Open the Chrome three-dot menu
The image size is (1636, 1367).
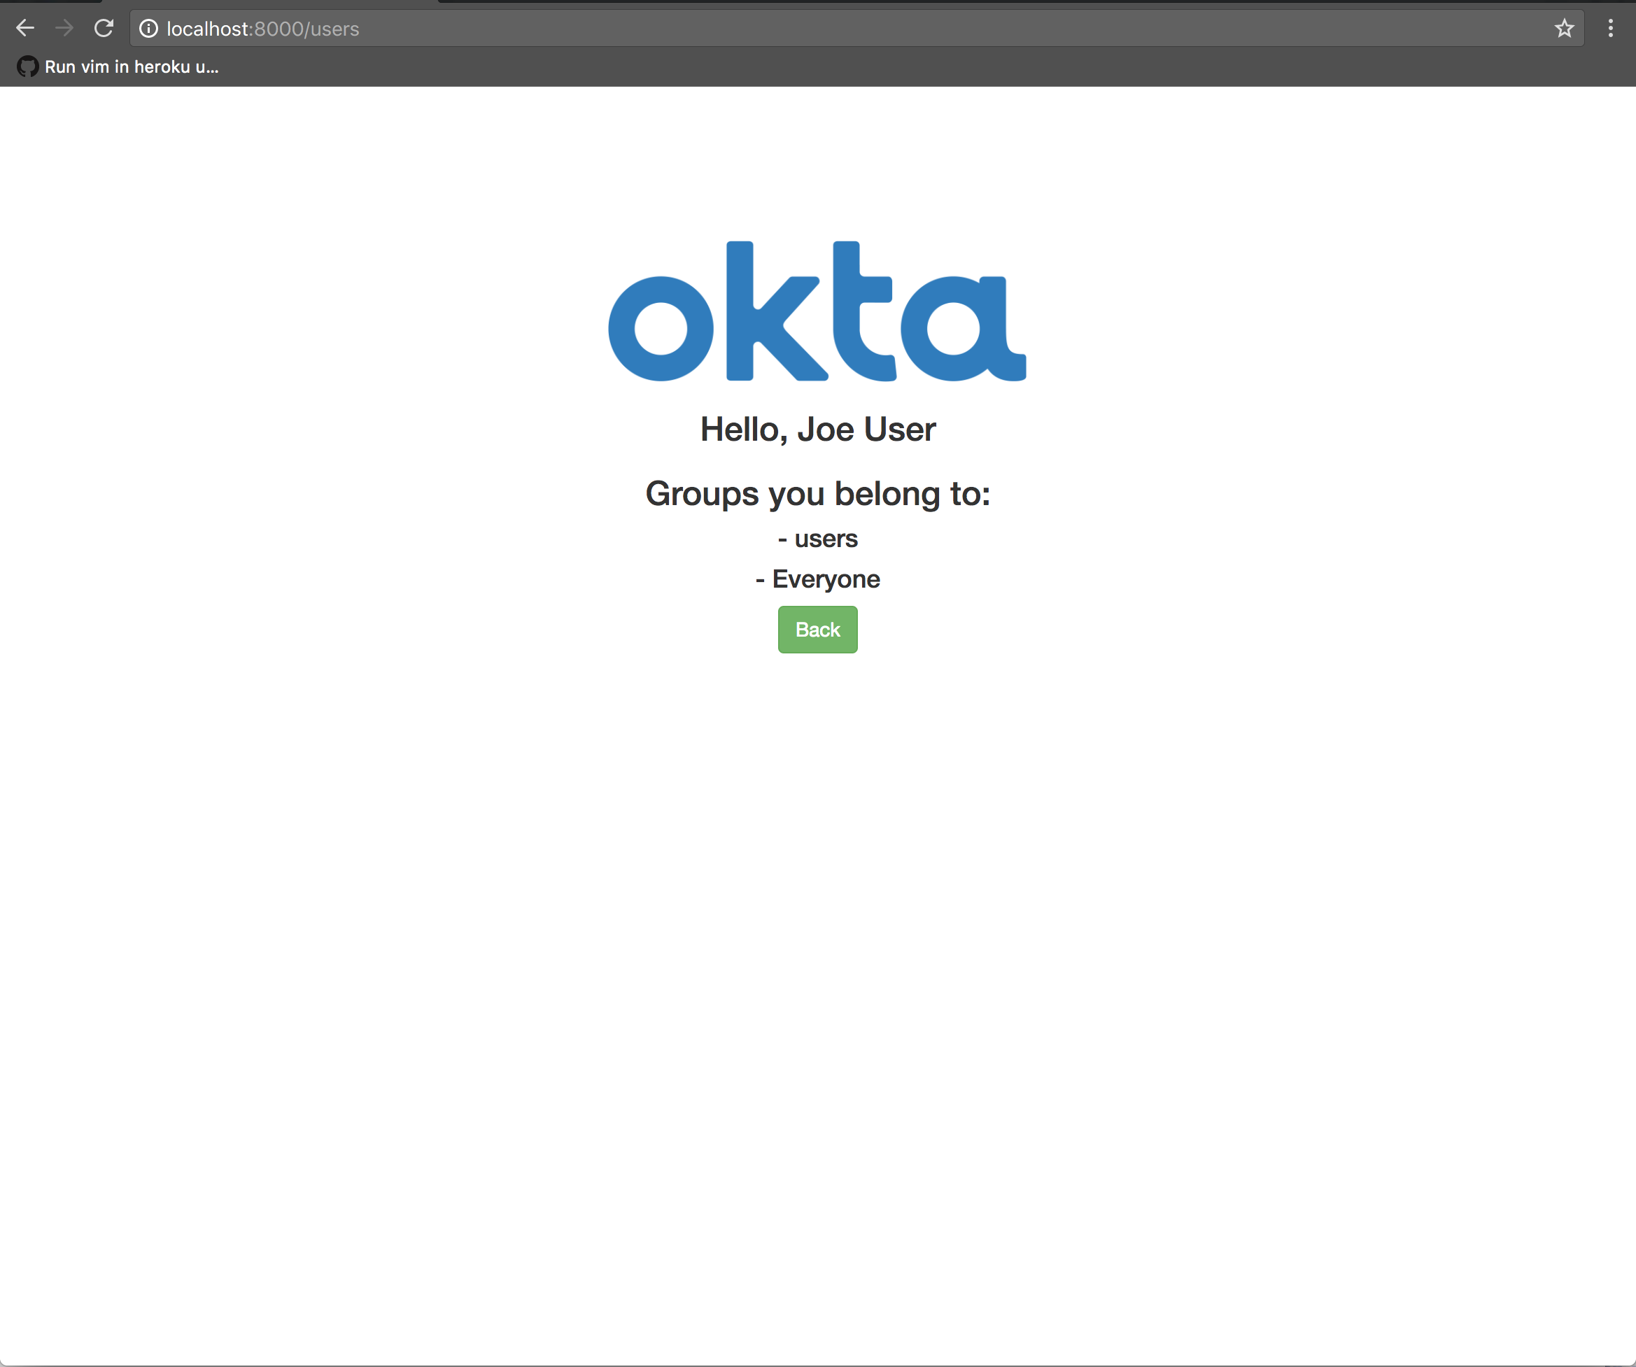(1610, 29)
